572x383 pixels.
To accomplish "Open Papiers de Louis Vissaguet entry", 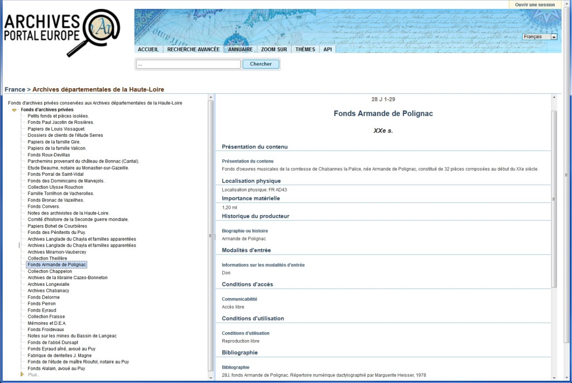I will 56,129.
